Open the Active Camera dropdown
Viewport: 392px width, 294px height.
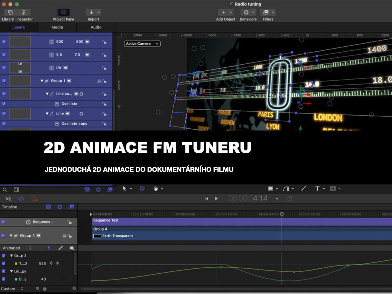pos(142,44)
